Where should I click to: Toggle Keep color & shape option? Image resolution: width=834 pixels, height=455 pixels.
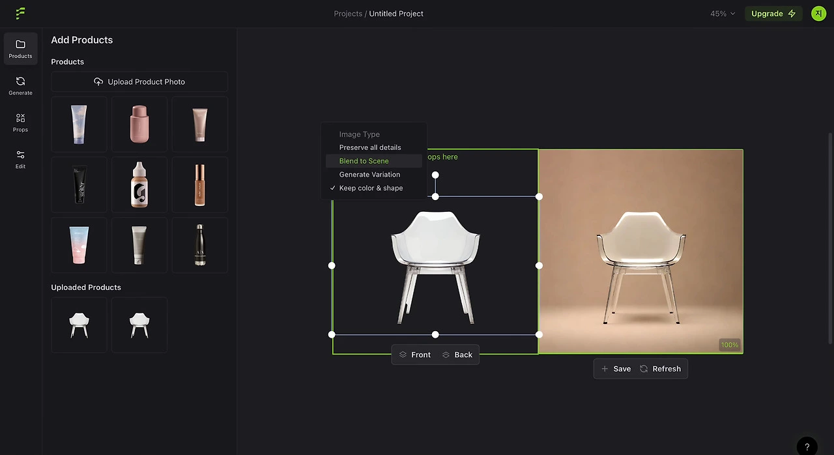(374, 188)
